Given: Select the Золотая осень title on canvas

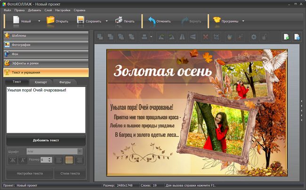Looking at the screenshot, I should 163,71.
